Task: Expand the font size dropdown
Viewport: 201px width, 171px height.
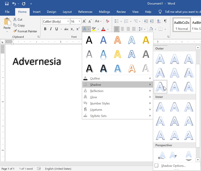Action: click(79, 21)
